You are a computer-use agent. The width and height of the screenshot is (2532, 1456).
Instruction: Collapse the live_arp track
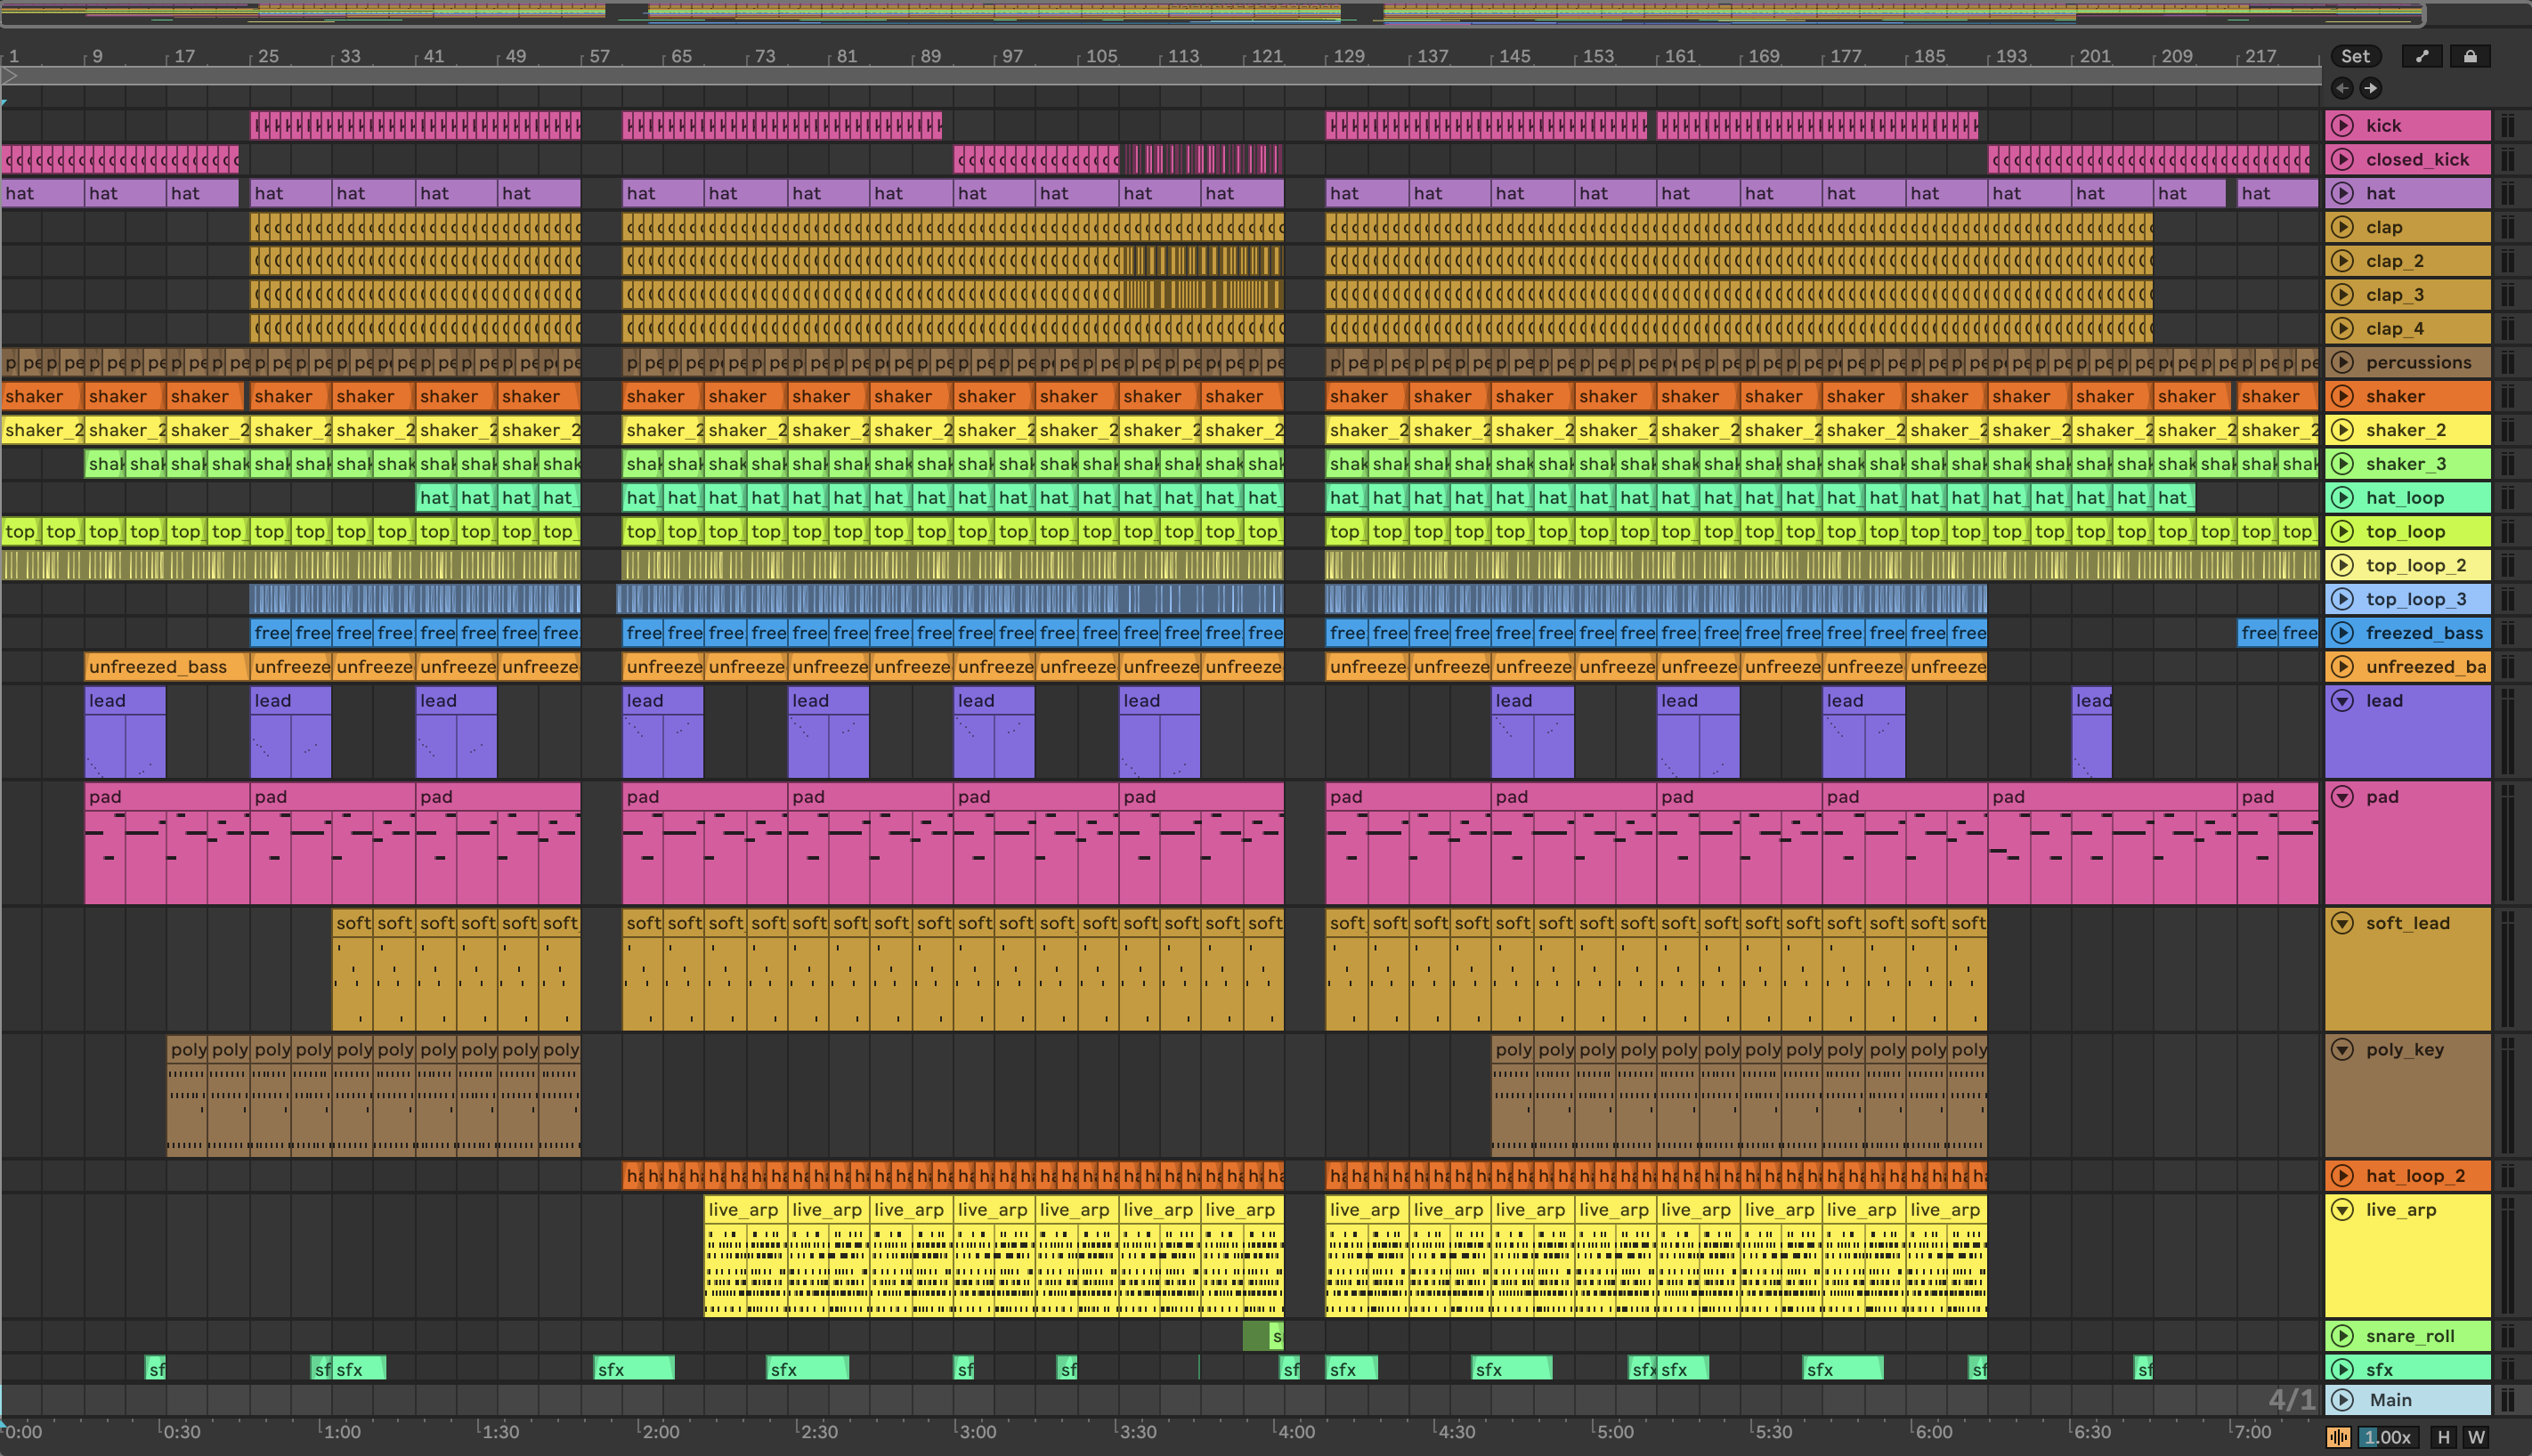pyautogui.click(x=2343, y=1210)
